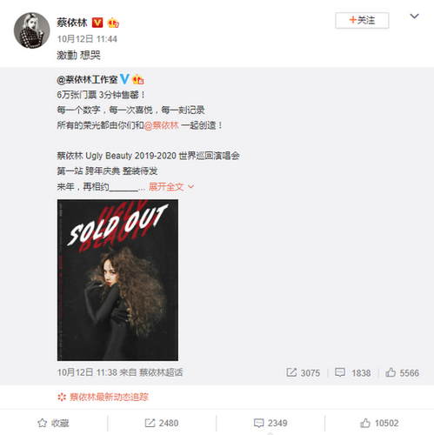This screenshot has width=434, height=435.
Task: Click the crown icon next to 蔡依林工作室
Action: tap(138, 79)
